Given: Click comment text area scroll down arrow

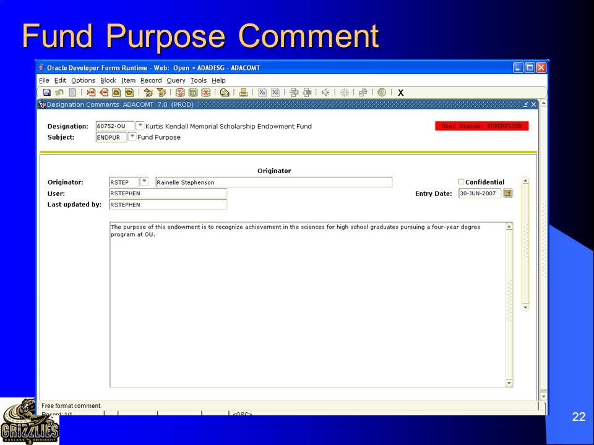Looking at the screenshot, I should pyautogui.click(x=509, y=383).
